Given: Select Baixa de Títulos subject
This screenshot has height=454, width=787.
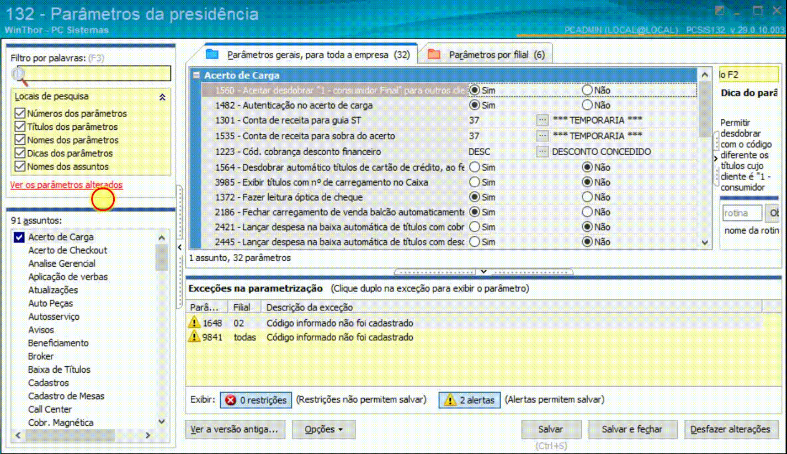Looking at the screenshot, I should [x=59, y=369].
